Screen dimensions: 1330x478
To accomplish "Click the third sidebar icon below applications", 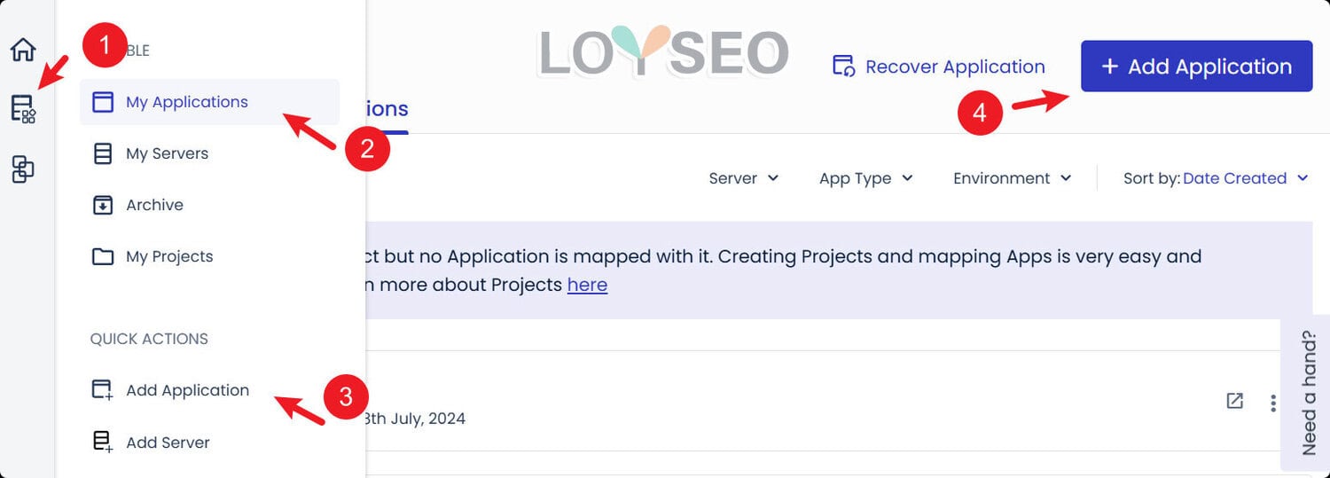I will 23,168.
